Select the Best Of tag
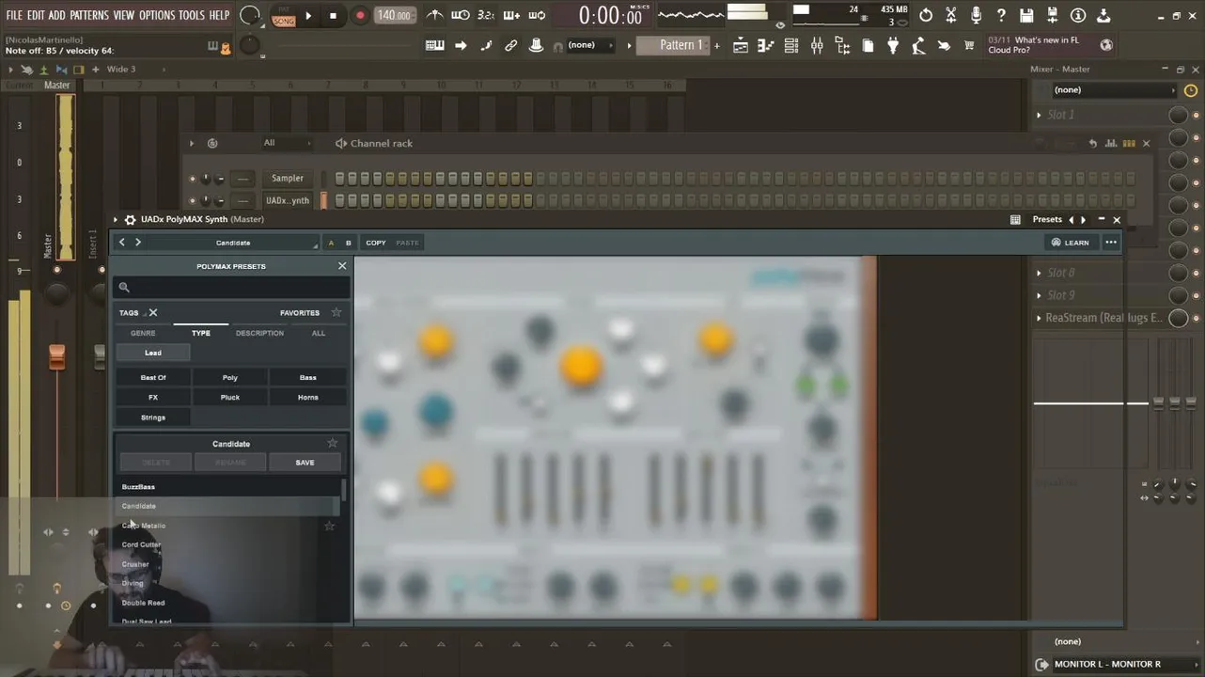The height and width of the screenshot is (677, 1205). pyautogui.click(x=153, y=377)
